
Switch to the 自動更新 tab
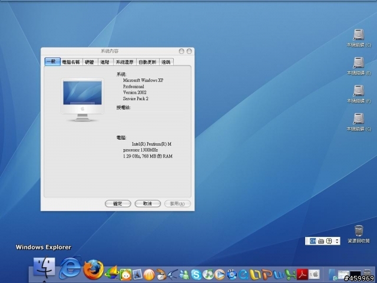[x=147, y=62]
